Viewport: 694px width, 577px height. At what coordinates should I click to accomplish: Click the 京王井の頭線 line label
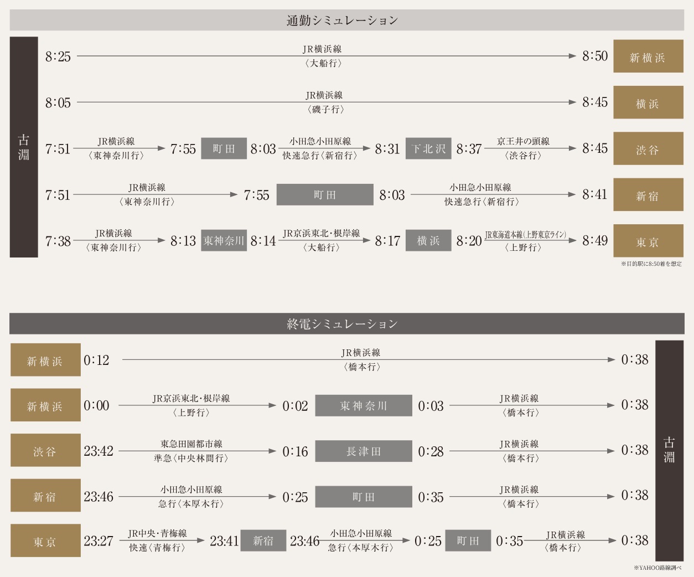[523, 142]
